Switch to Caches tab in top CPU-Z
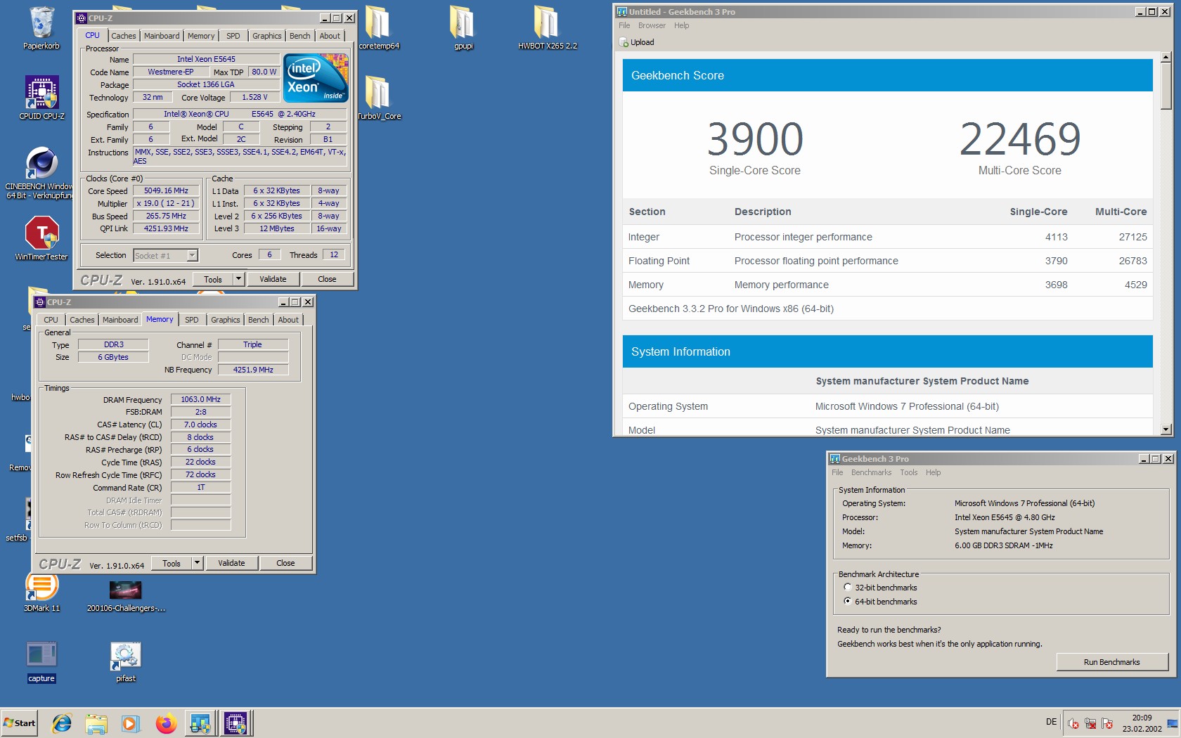The image size is (1181, 738). (124, 36)
